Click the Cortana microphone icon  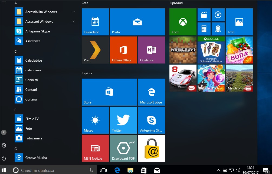pos(91,170)
